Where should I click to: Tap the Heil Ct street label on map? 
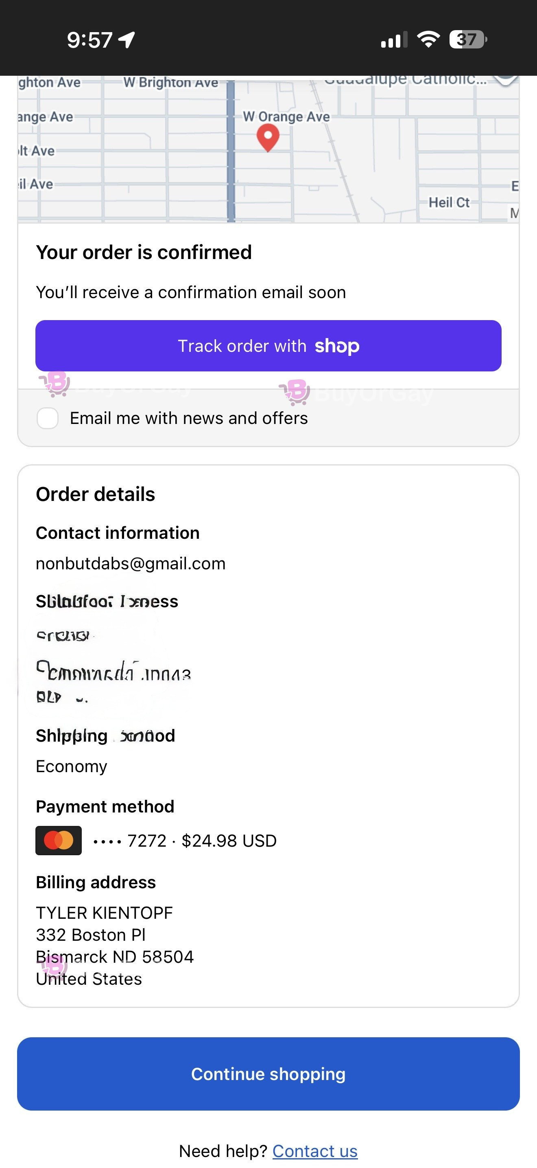pos(449,202)
